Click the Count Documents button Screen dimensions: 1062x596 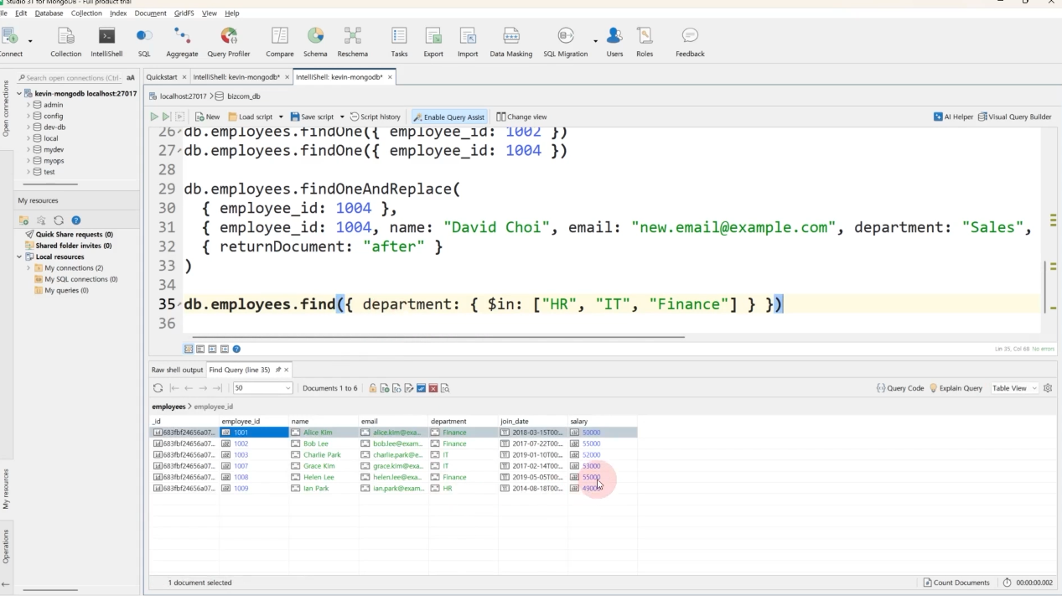956,583
